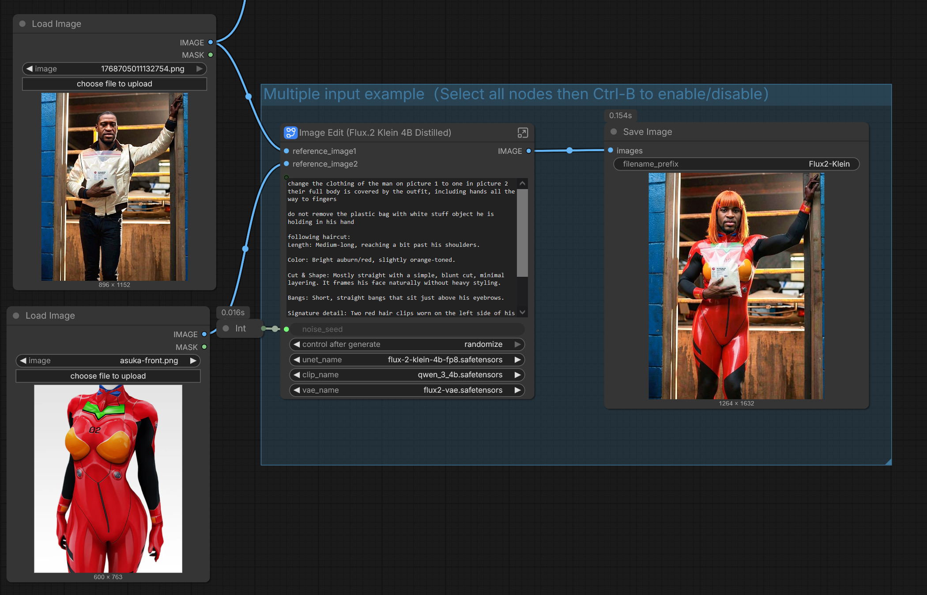Click the subgraph icon on Image Edit node
The image size is (927, 595).
point(290,133)
